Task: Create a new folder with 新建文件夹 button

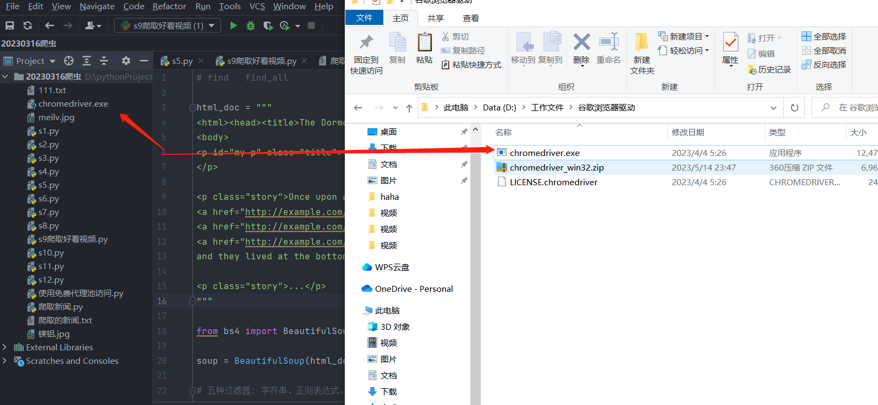Action: 642,54
